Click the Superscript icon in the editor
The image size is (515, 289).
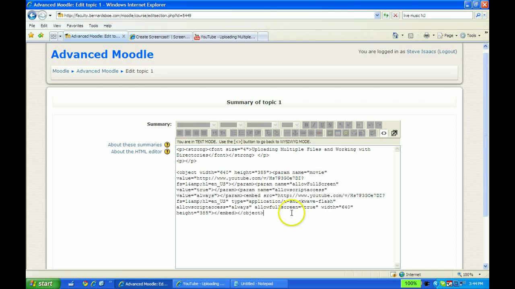(348, 125)
